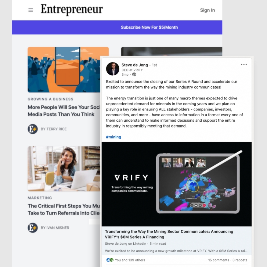Open the #mining hashtag link

[114, 137]
